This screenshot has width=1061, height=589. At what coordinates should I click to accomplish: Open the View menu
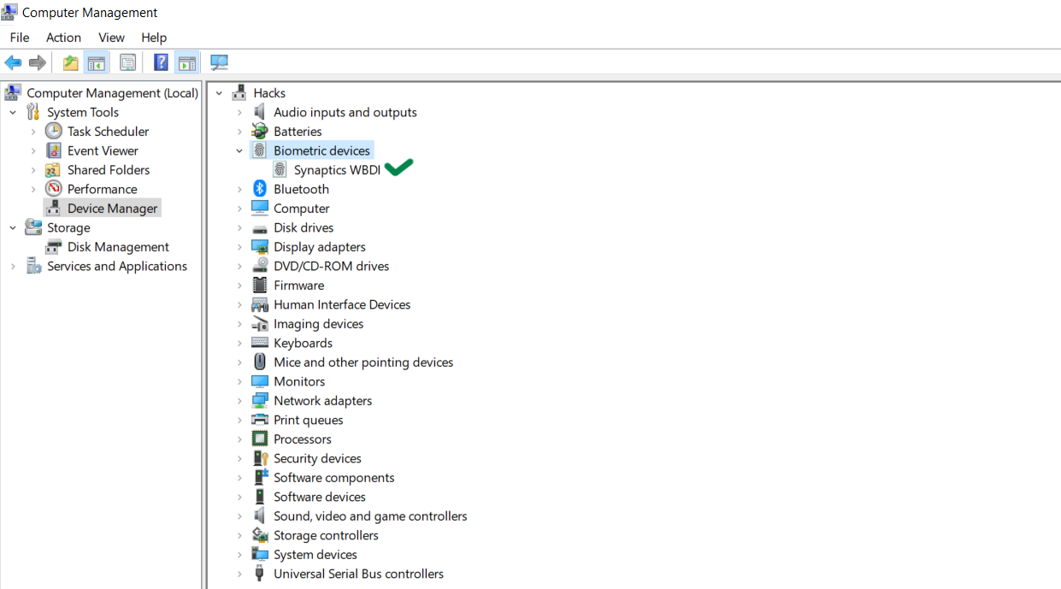111,37
